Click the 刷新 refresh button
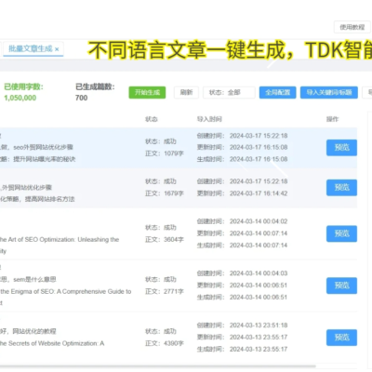This screenshot has height=372, width=372. point(186,92)
